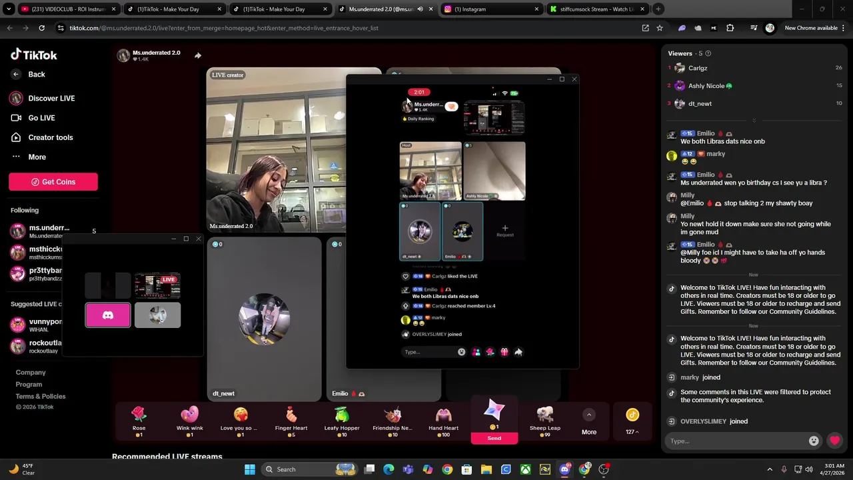The width and height of the screenshot is (853, 480).
Task: Click the pink Send gift button
Action: [x=494, y=438]
